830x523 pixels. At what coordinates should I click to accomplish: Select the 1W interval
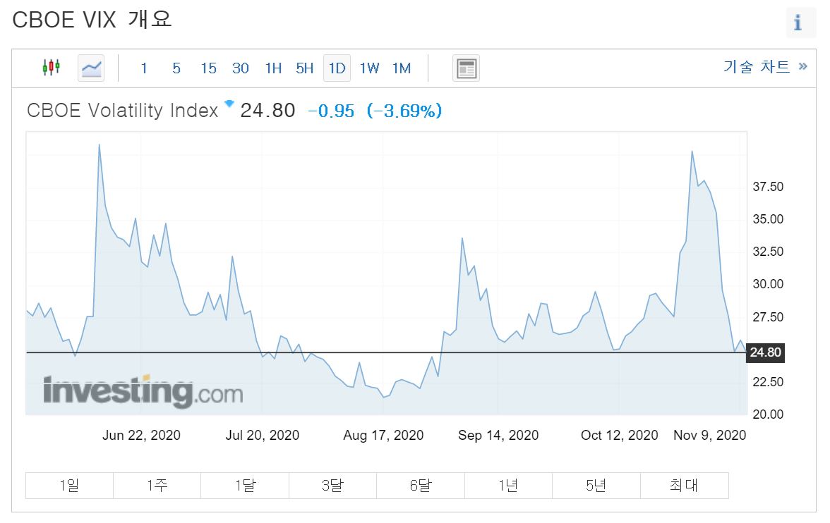coord(370,68)
